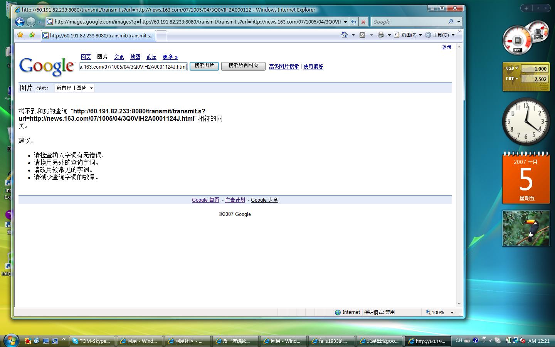Switch to the 反“流氓软... taskbar window
This screenshot has height=347, width=555.
[235, 341]
